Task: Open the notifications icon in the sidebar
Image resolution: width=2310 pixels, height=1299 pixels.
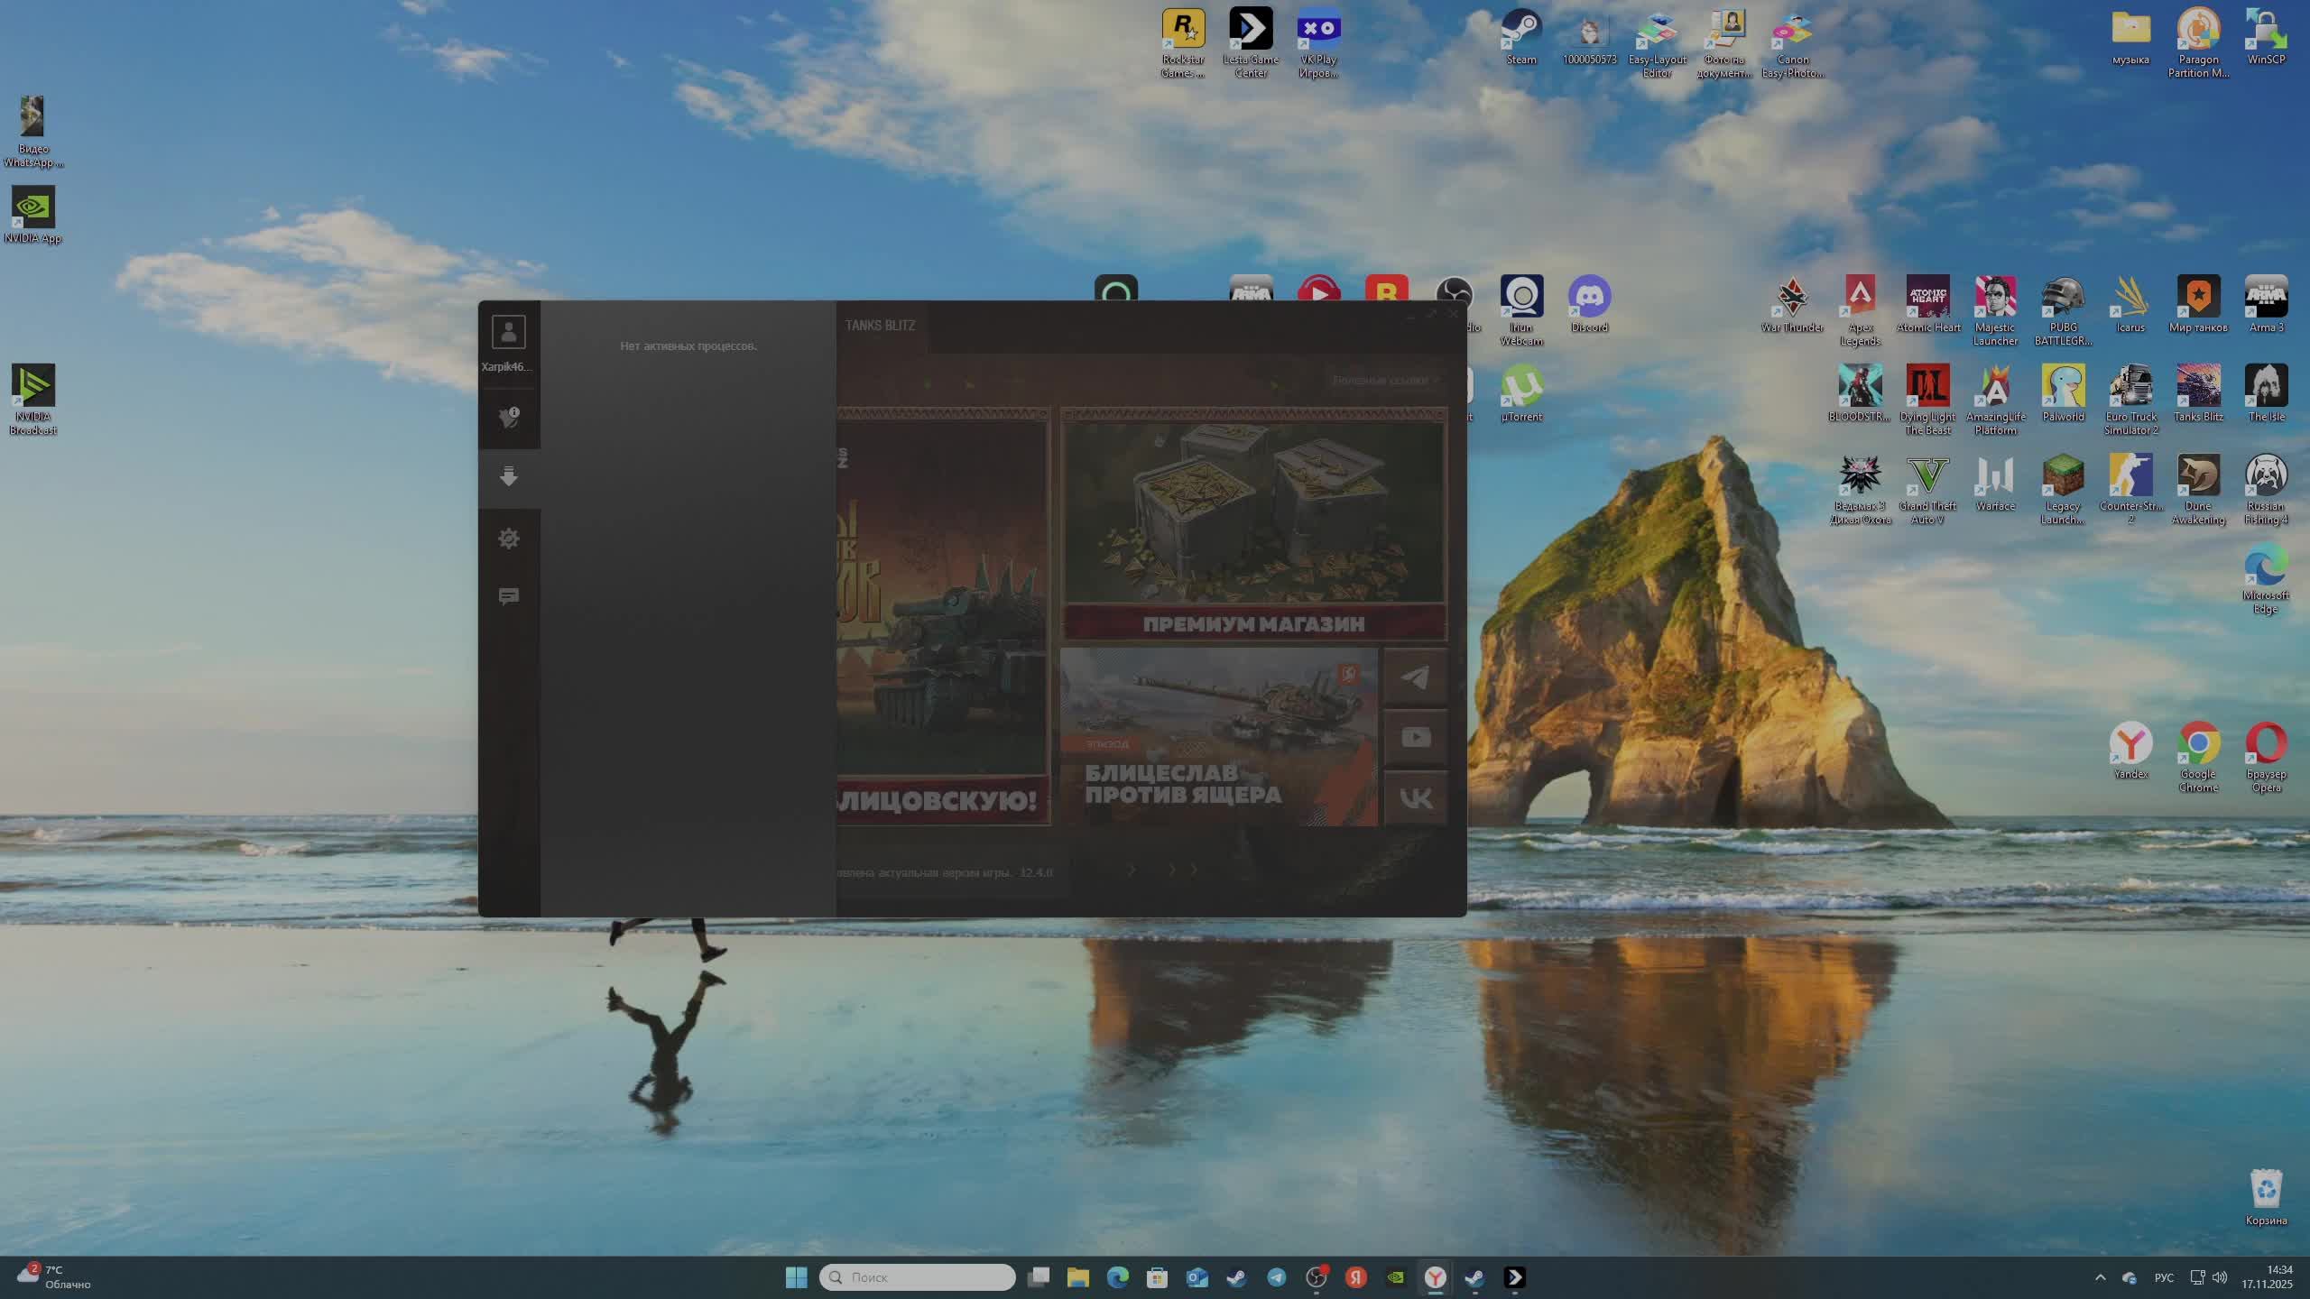Action: point(509,418)
